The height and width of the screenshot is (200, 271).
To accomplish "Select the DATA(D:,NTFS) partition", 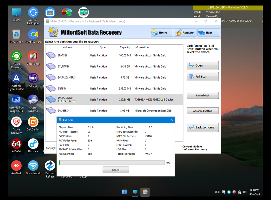I will (x=114, y=77).
